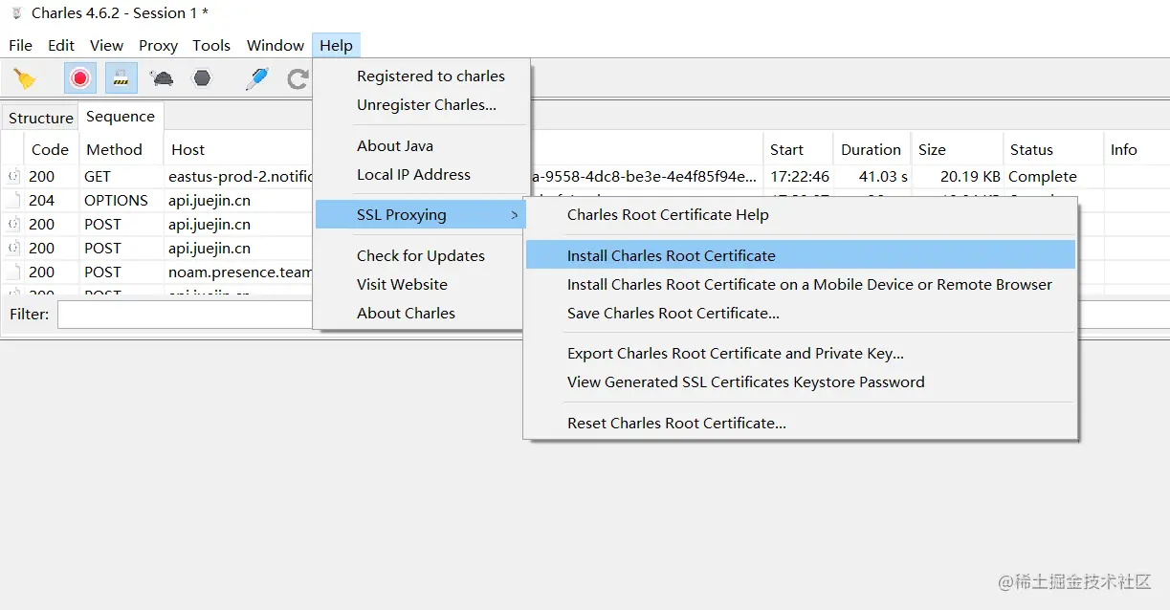Choose Save Charles Root Certificate...
This screenshot has height=610, width=1170.
(801, 313)
